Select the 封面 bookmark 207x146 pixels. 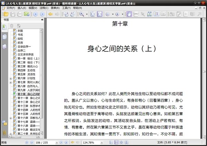coord(20,31)
